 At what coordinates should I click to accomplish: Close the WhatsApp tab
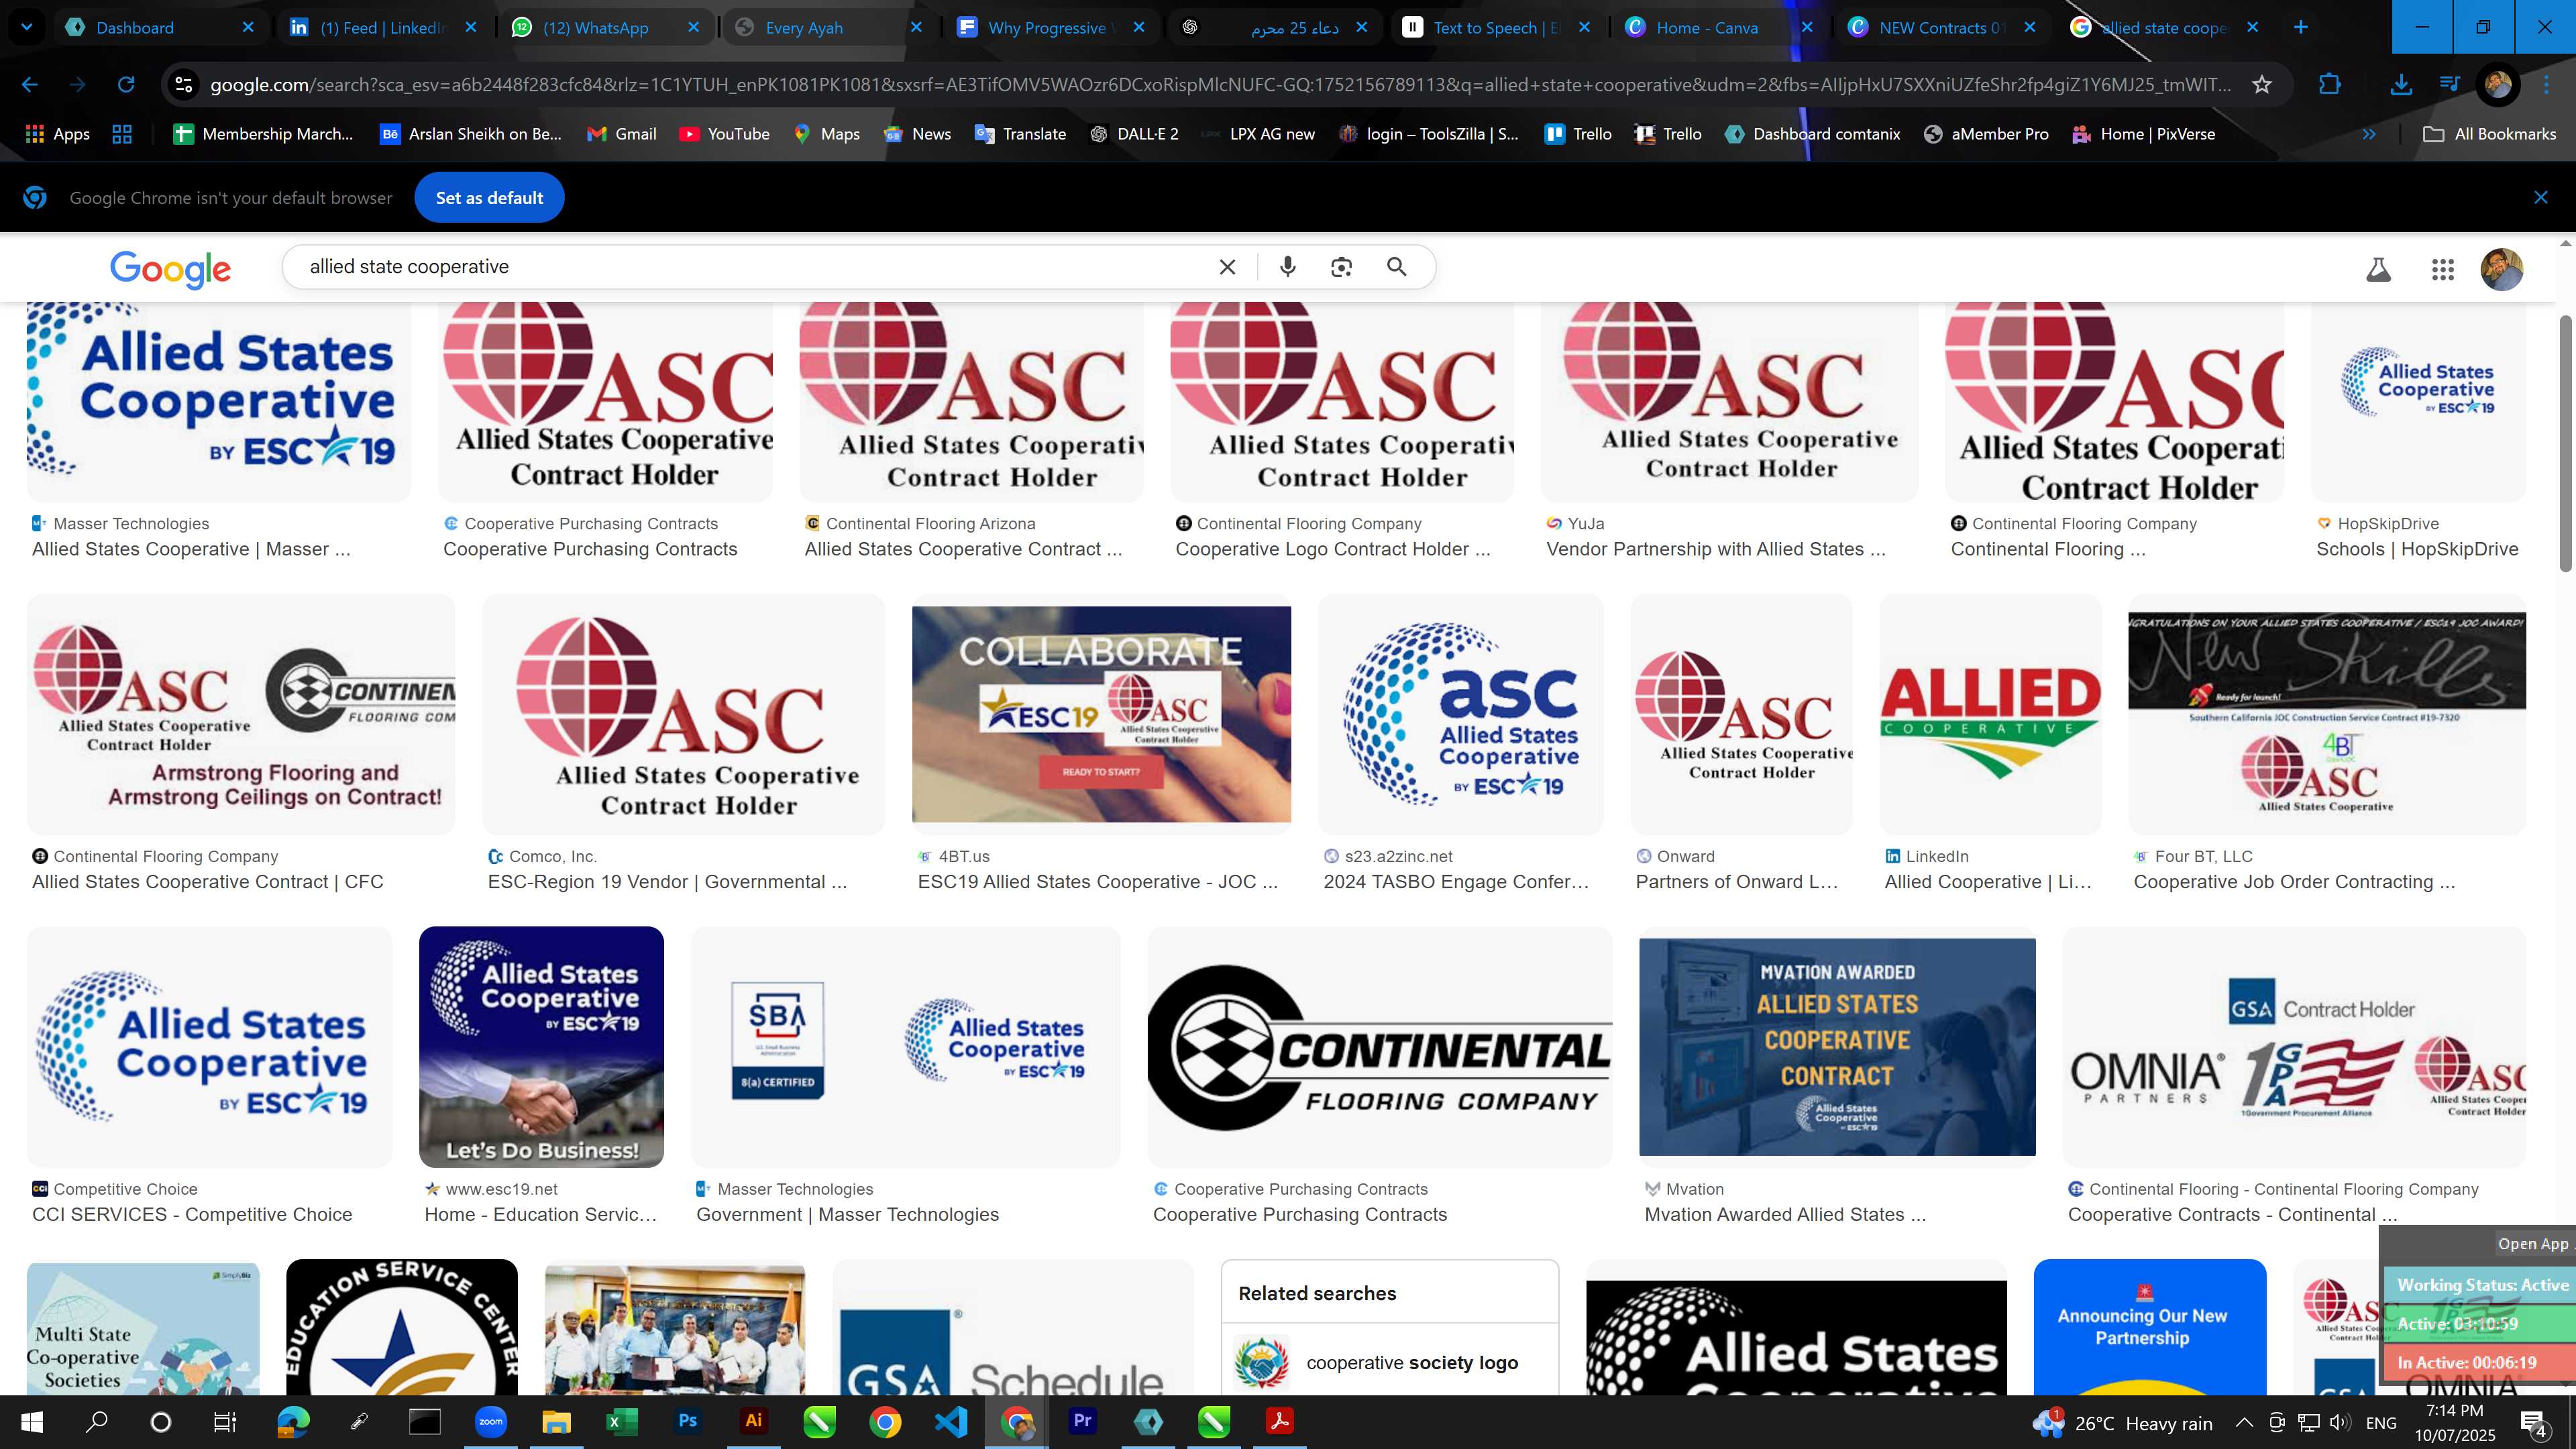coord(693,27)
